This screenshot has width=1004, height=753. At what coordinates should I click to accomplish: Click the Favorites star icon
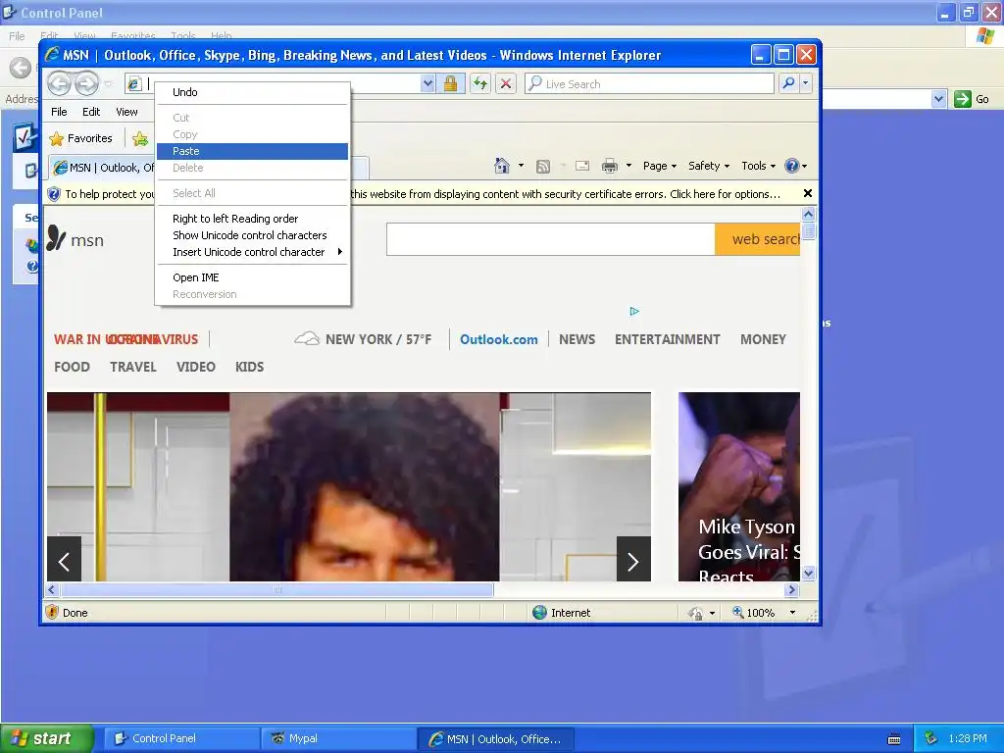57,139
